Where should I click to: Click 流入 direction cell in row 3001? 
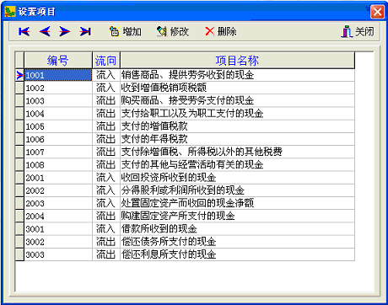(106, 229)
